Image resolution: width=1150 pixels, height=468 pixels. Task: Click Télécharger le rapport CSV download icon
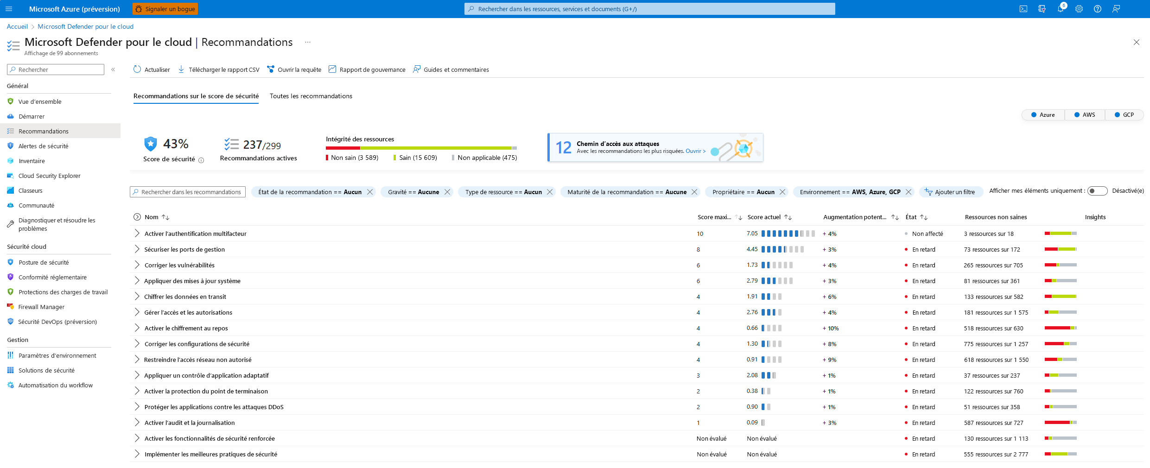181,70
